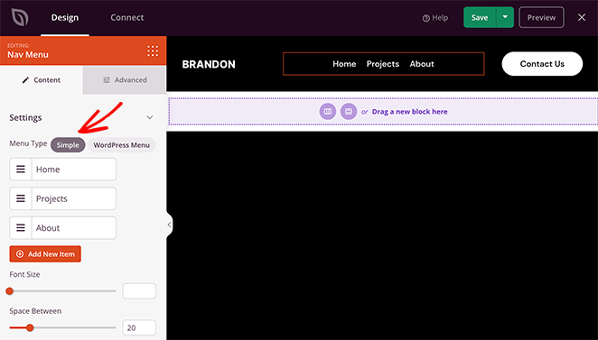
Task: Click the SeedProd leaf logo
Action: coord(20,17)
